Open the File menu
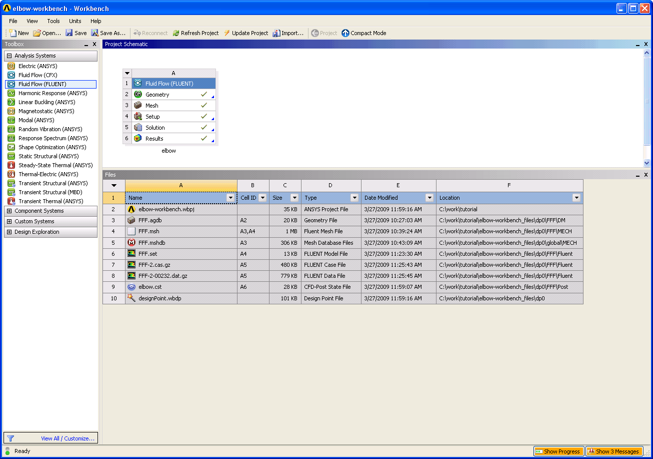Image resolution: width=653 pixels, height=459 pixels. pyautogui.click(x=13, y=21)
